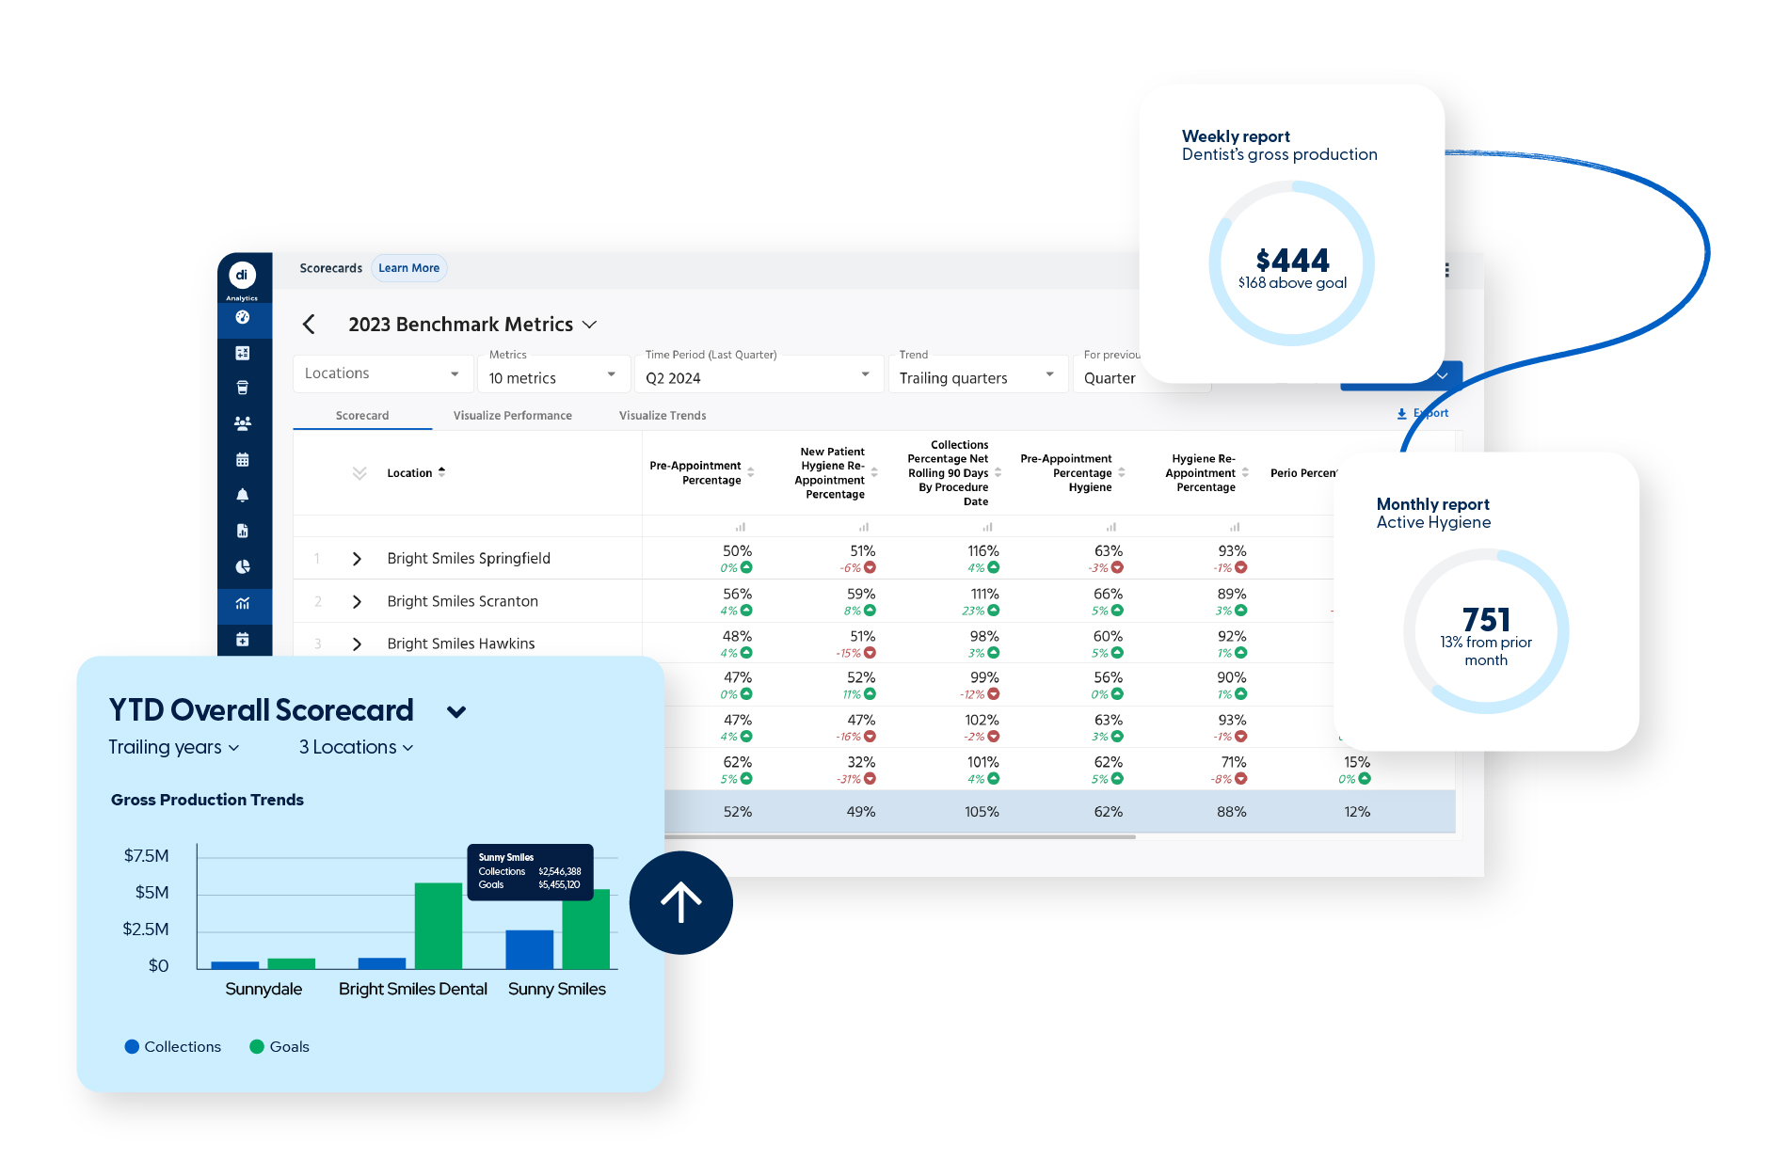1773x1176 pixels.
Task: Switch to the Visualize Trends tab
Action: point(662,415)
